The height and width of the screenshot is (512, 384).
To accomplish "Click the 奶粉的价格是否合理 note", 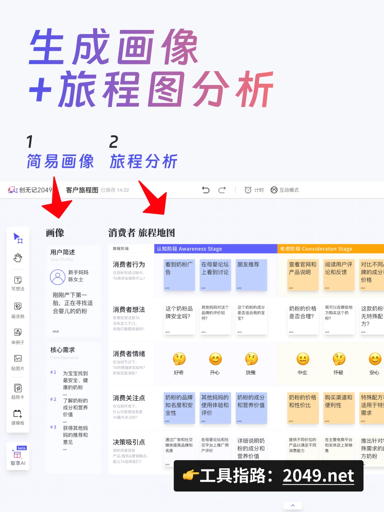I will tap(303, 319).
